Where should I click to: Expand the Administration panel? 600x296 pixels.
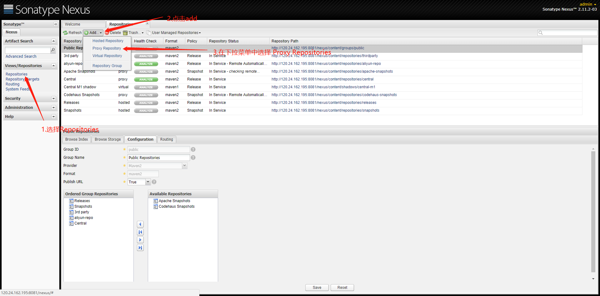(x=53, y=108)
